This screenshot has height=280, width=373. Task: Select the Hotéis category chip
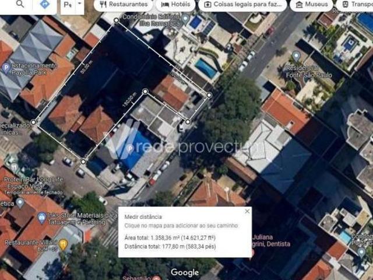pos(175,4)
